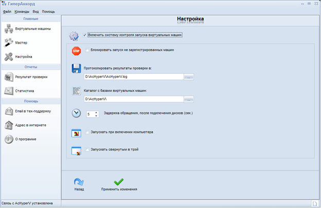321x208 pixels.
Task: Open the Файл menu
Action: (x=7, y=12)
